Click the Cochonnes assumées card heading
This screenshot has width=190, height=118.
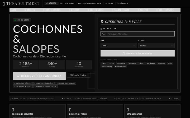pos(22,114)
